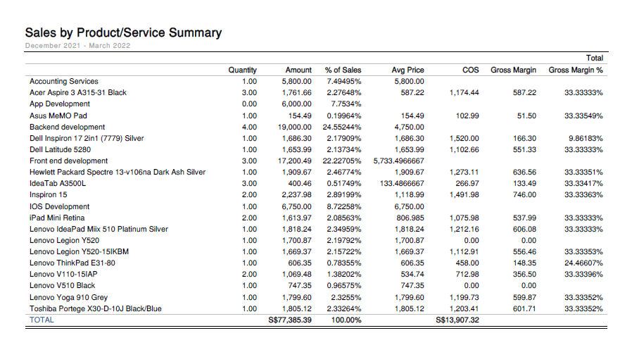Image resolution: width=632 pixels, height=364 pixels.
Task: Click the December 2021 - March 2022 date range
Action: coord(77,46)
